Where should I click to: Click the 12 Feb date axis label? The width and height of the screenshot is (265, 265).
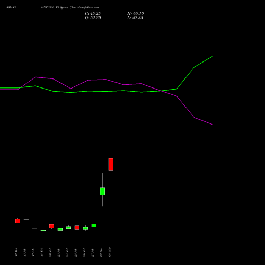[x=16, y=252]
